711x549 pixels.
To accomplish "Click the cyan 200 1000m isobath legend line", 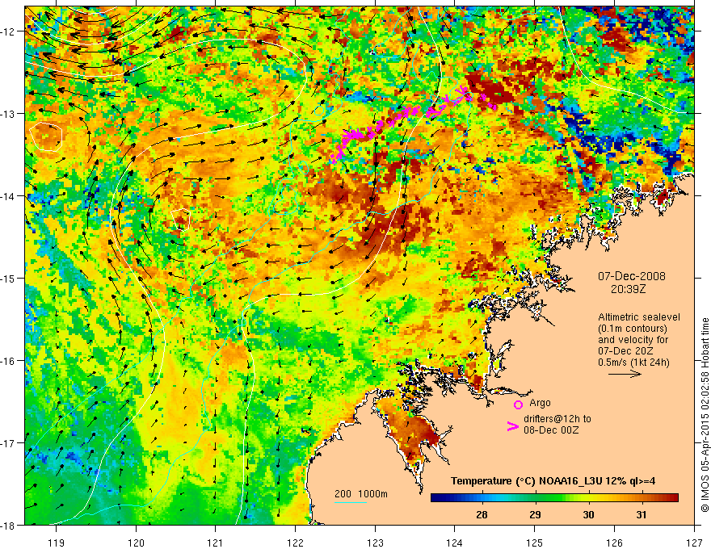I will click(x=350, y=502).
